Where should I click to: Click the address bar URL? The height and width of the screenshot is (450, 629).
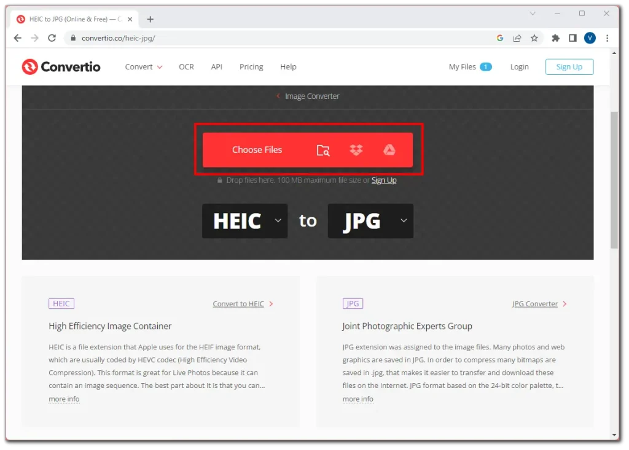click(x=119, y=38)
